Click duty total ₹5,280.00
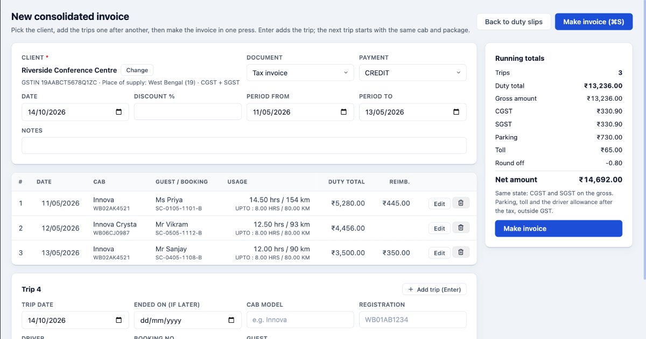This screenshot has width=646, height=339. coord(348,203)
